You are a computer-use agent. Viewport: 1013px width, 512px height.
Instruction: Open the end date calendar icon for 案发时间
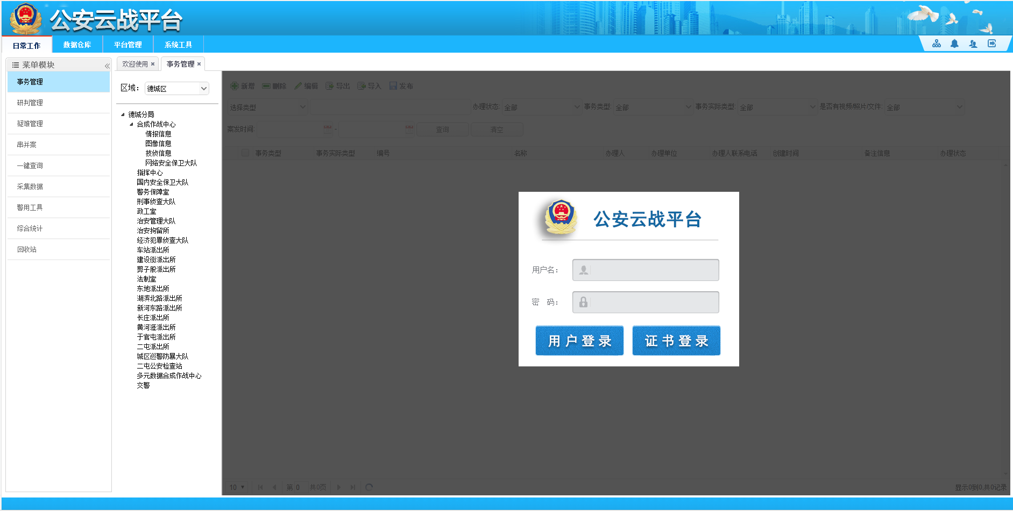[409, 129]
